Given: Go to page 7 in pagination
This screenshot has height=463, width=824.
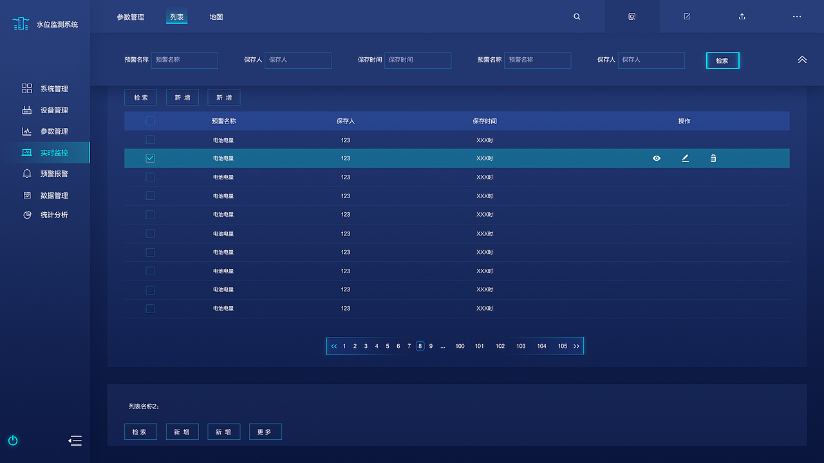Looking at the screenshot, I should pyautogui.click(x=409, y=346).
